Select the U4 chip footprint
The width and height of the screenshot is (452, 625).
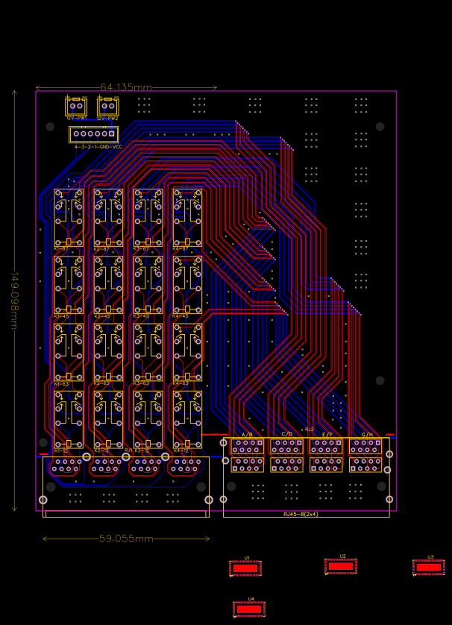[249, 609]
